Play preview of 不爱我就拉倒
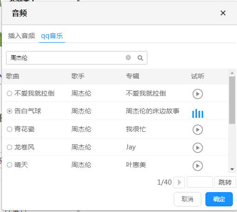 click(197, 94)
